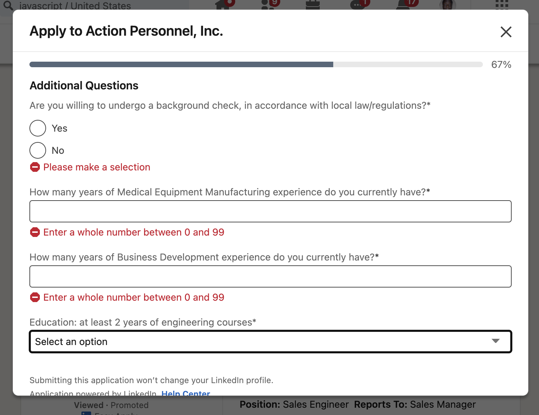Focus the Business Development years field

(x=271, y=276)
